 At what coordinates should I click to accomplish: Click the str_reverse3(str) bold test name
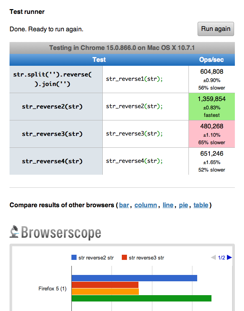pos(52,134)
